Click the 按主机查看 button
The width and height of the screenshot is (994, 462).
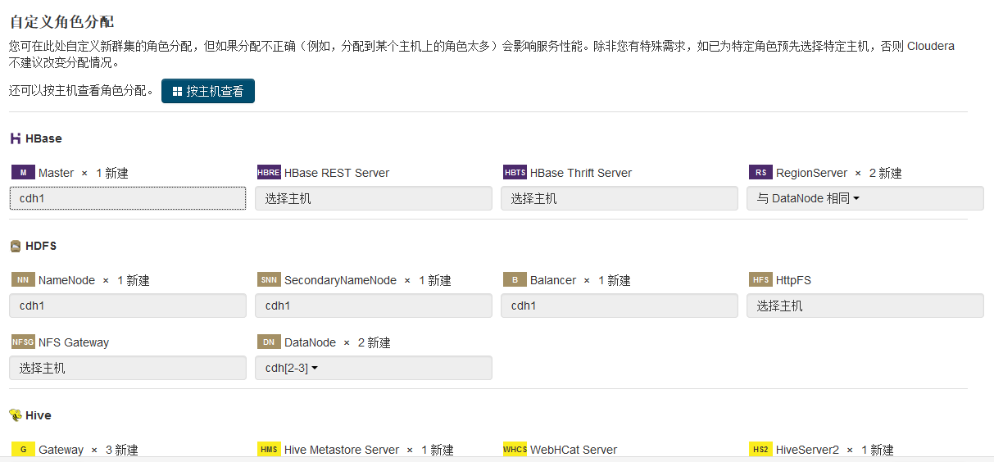click(208, 91)
